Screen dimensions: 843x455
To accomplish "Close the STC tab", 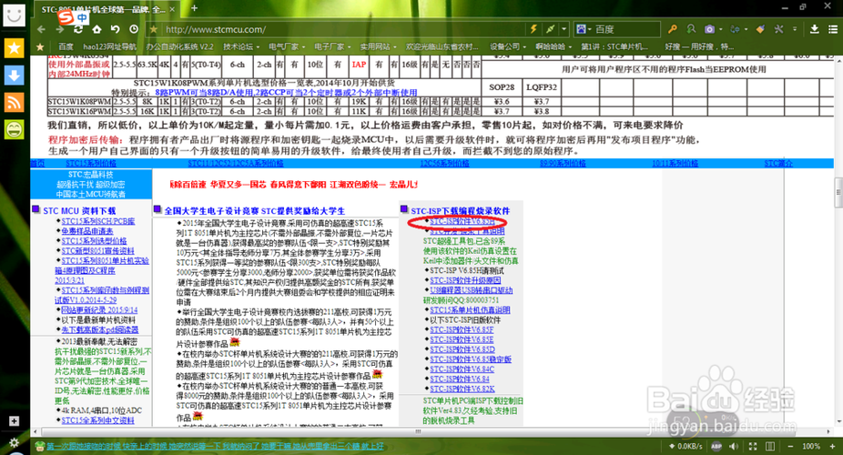I will (x=172, y=9).
